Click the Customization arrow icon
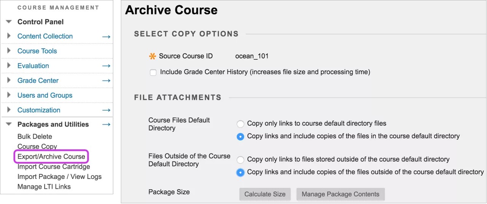 [x=106, y=110]
